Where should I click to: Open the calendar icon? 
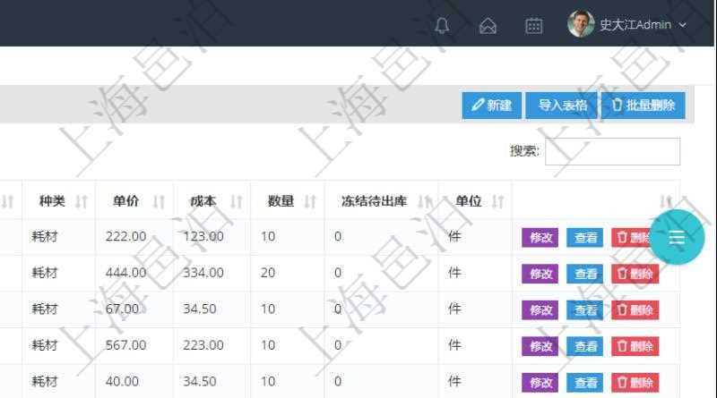533,26
